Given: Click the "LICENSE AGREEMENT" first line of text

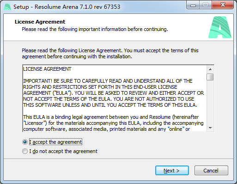Looking at the screenshot, I should tap(47, 69).
